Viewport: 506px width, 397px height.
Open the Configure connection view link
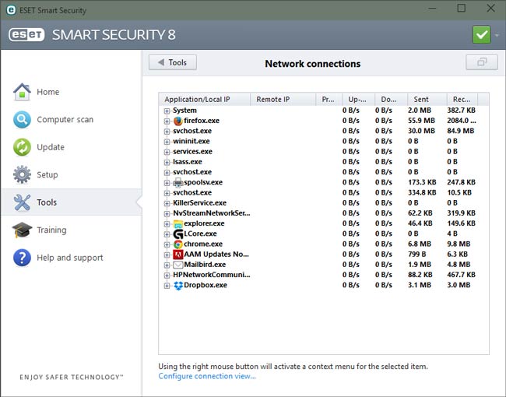tap(206, 377)
